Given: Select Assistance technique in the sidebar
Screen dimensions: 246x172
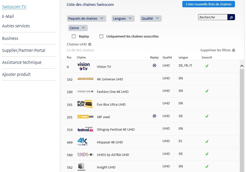Looking at the screenshot, I should 22,62.
